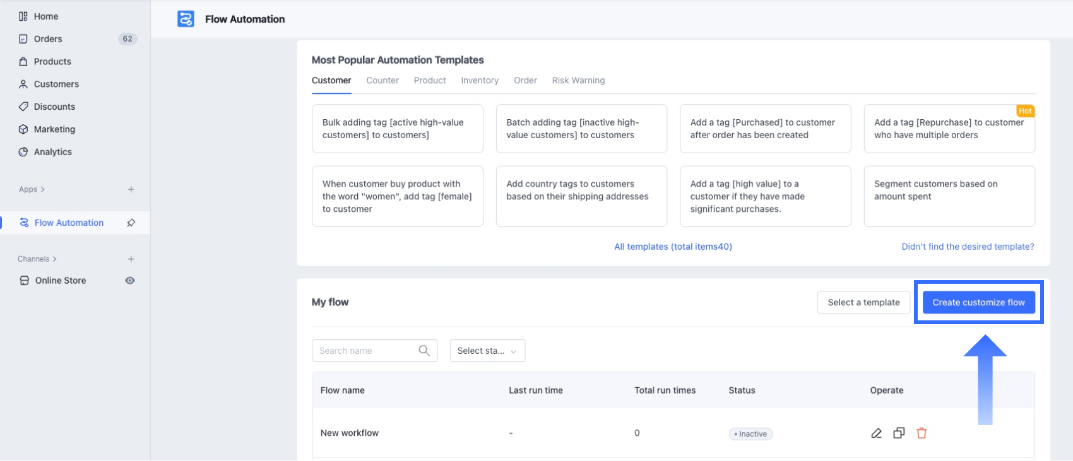Switch to the Risk Warning tab
Image resolution: width=1073 pixels, height=461 pixels.
tap(578, 81)
